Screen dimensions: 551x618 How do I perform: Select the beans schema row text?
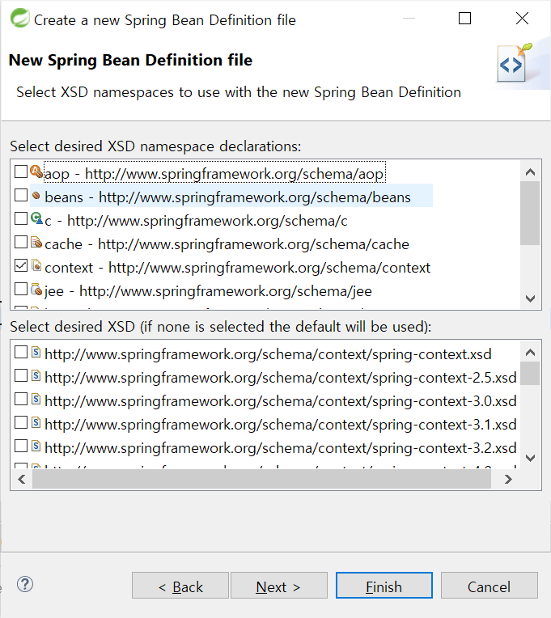(228, 197)
